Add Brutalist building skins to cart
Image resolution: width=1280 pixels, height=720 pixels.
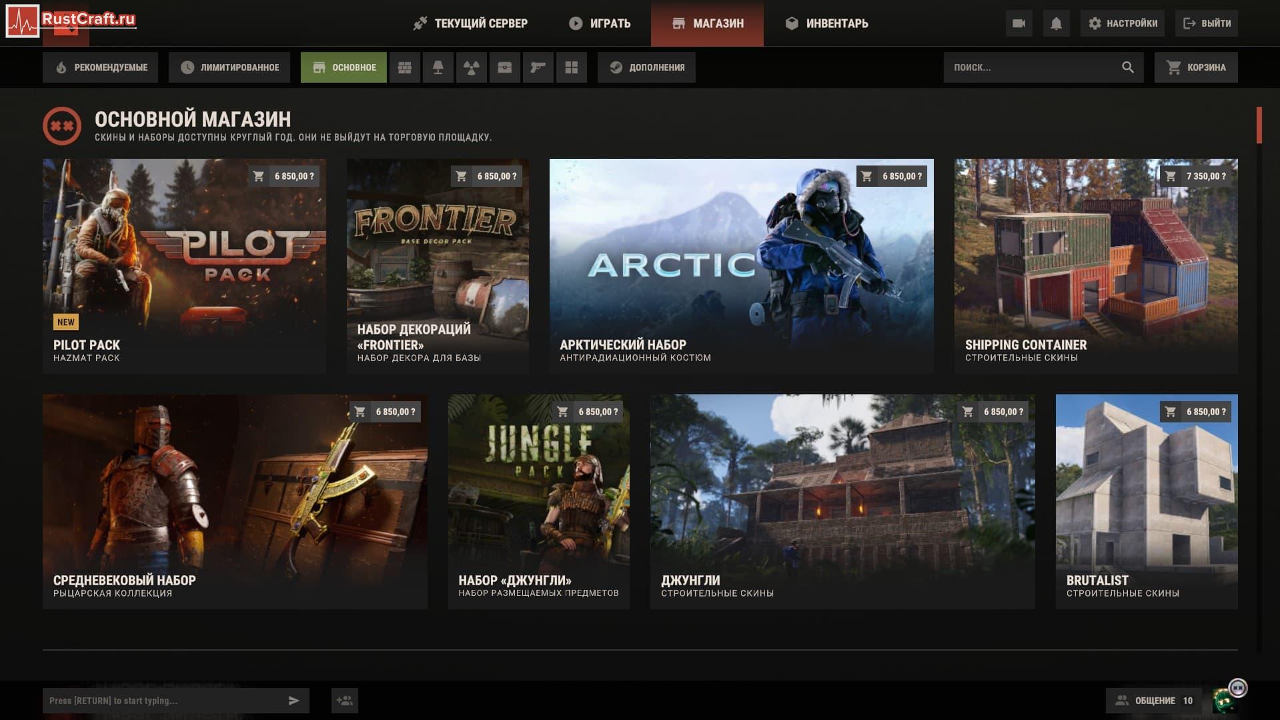tap(1196, 412)
